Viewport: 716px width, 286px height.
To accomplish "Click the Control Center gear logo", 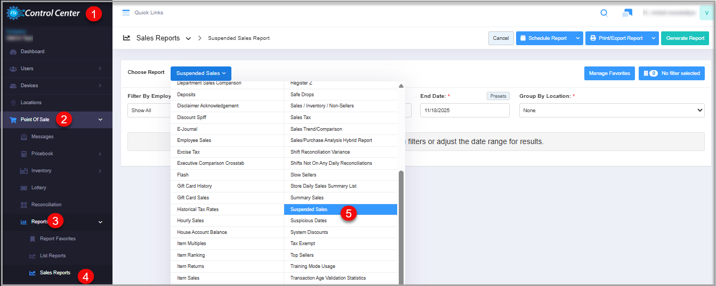I will 14,13.
